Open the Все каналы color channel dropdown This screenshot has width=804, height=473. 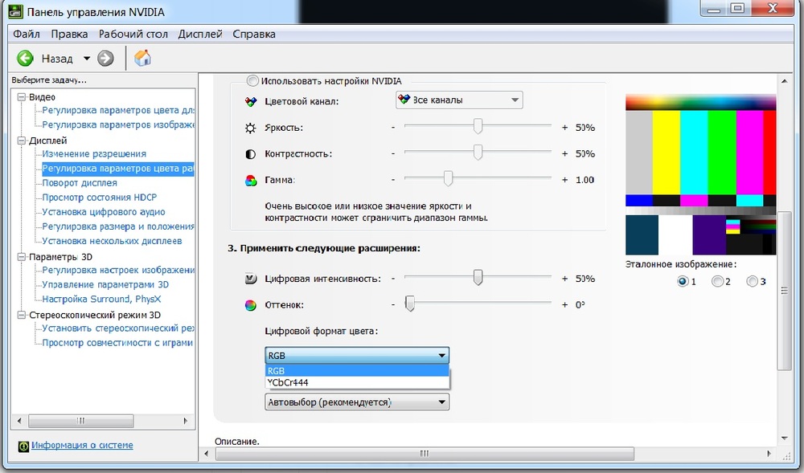459,100
